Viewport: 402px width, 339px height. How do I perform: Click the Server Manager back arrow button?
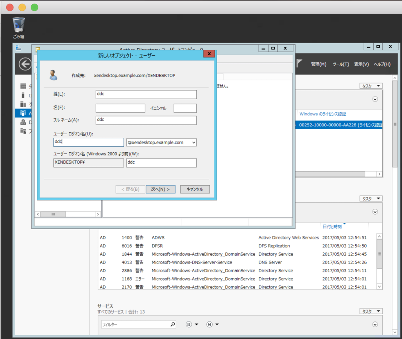[25, 64]
